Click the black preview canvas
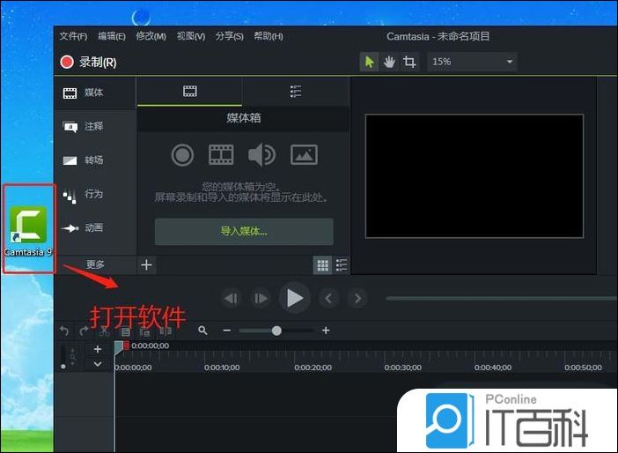The image size is (618, 453). click(x=475, y=176)
